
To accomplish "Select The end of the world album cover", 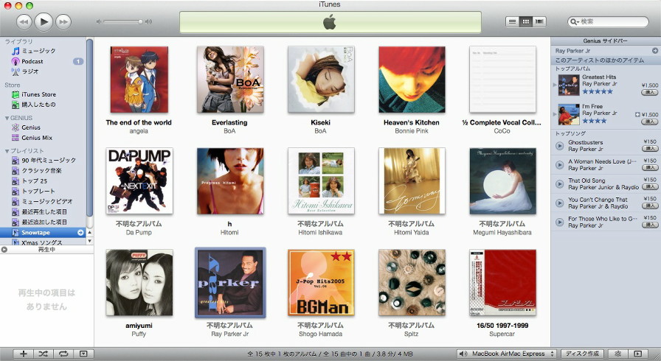I will click(139, 80).
